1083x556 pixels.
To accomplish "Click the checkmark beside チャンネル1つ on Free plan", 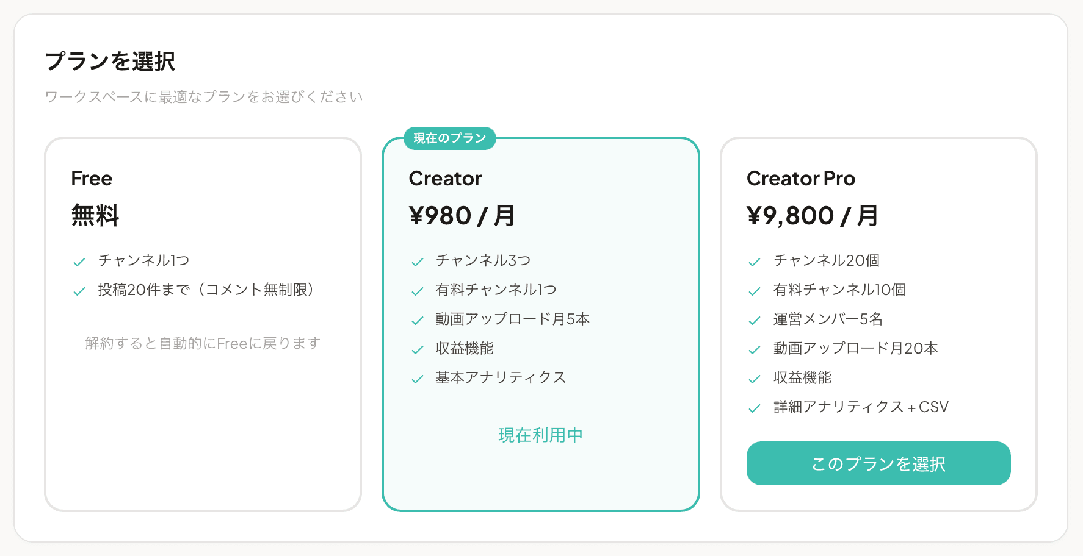I will [x=79, y=261].
